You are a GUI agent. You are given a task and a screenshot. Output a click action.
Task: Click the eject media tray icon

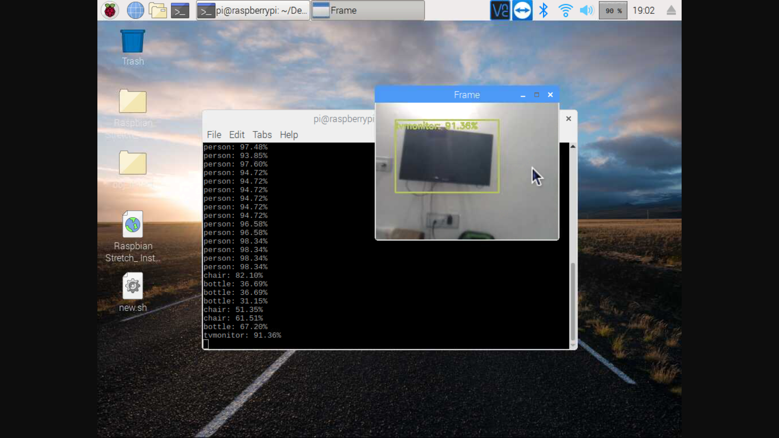(x=671, y=11)
